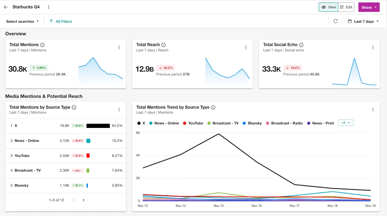Click the 18.5% decrease badge
Screen dimensions: 387x216
pos(293,68)
